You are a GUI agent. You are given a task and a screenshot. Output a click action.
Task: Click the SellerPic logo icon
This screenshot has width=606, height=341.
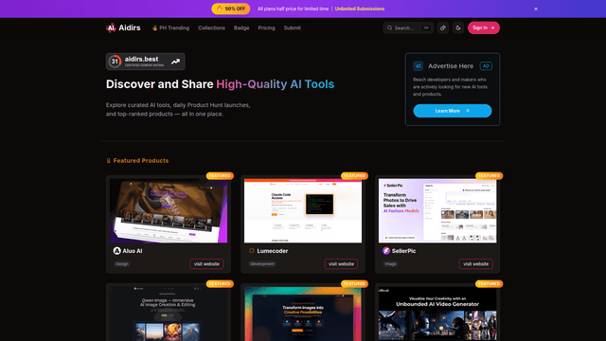(x=385, y=251)
